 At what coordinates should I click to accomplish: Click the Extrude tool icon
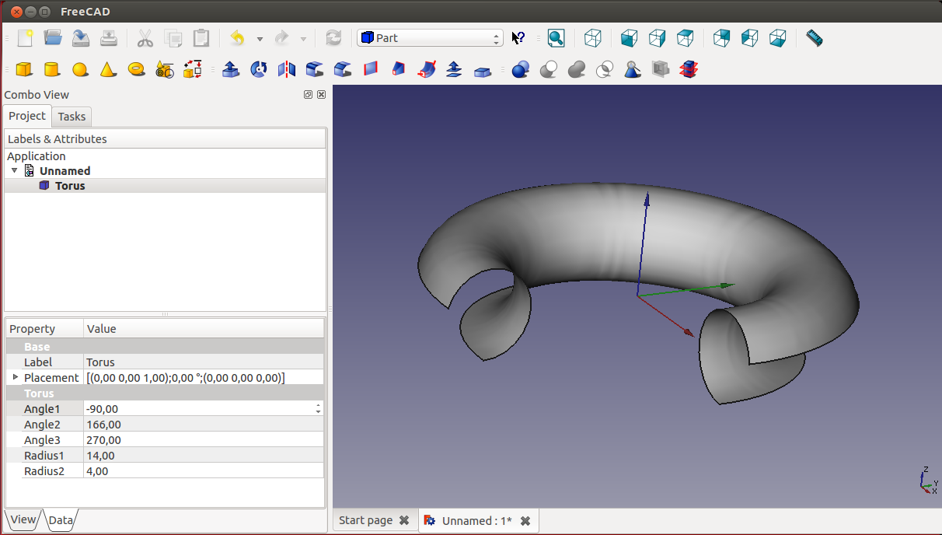pos(231,69)
